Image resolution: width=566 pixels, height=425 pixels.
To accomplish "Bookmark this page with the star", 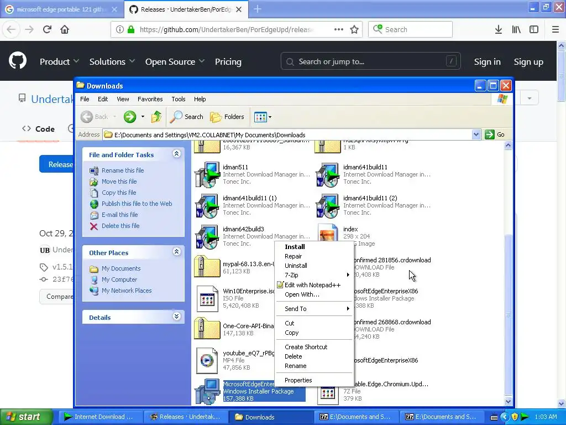I will coord(354,29).
